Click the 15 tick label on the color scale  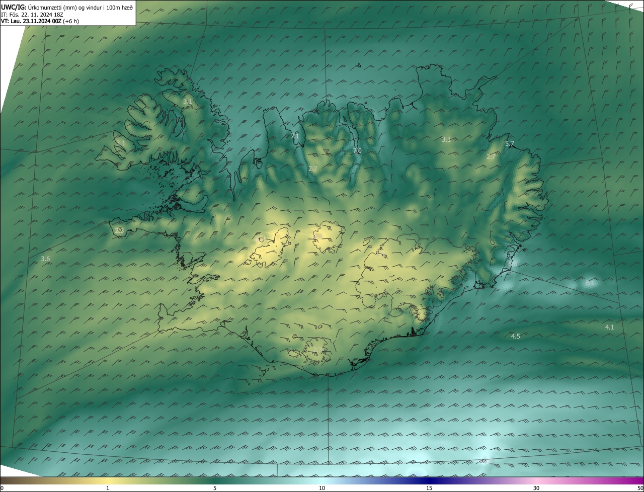429,488
